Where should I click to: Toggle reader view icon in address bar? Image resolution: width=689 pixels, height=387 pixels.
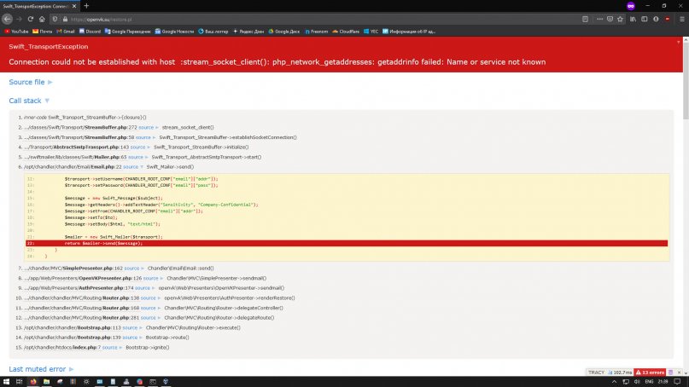click(585, 20)
